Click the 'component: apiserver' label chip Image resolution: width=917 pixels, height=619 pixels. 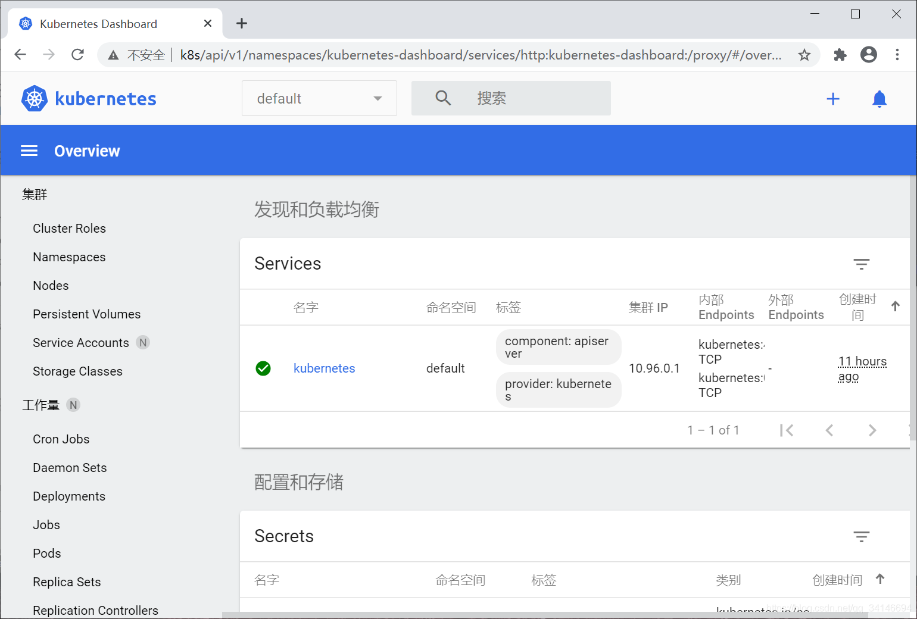tap(559, 347)
